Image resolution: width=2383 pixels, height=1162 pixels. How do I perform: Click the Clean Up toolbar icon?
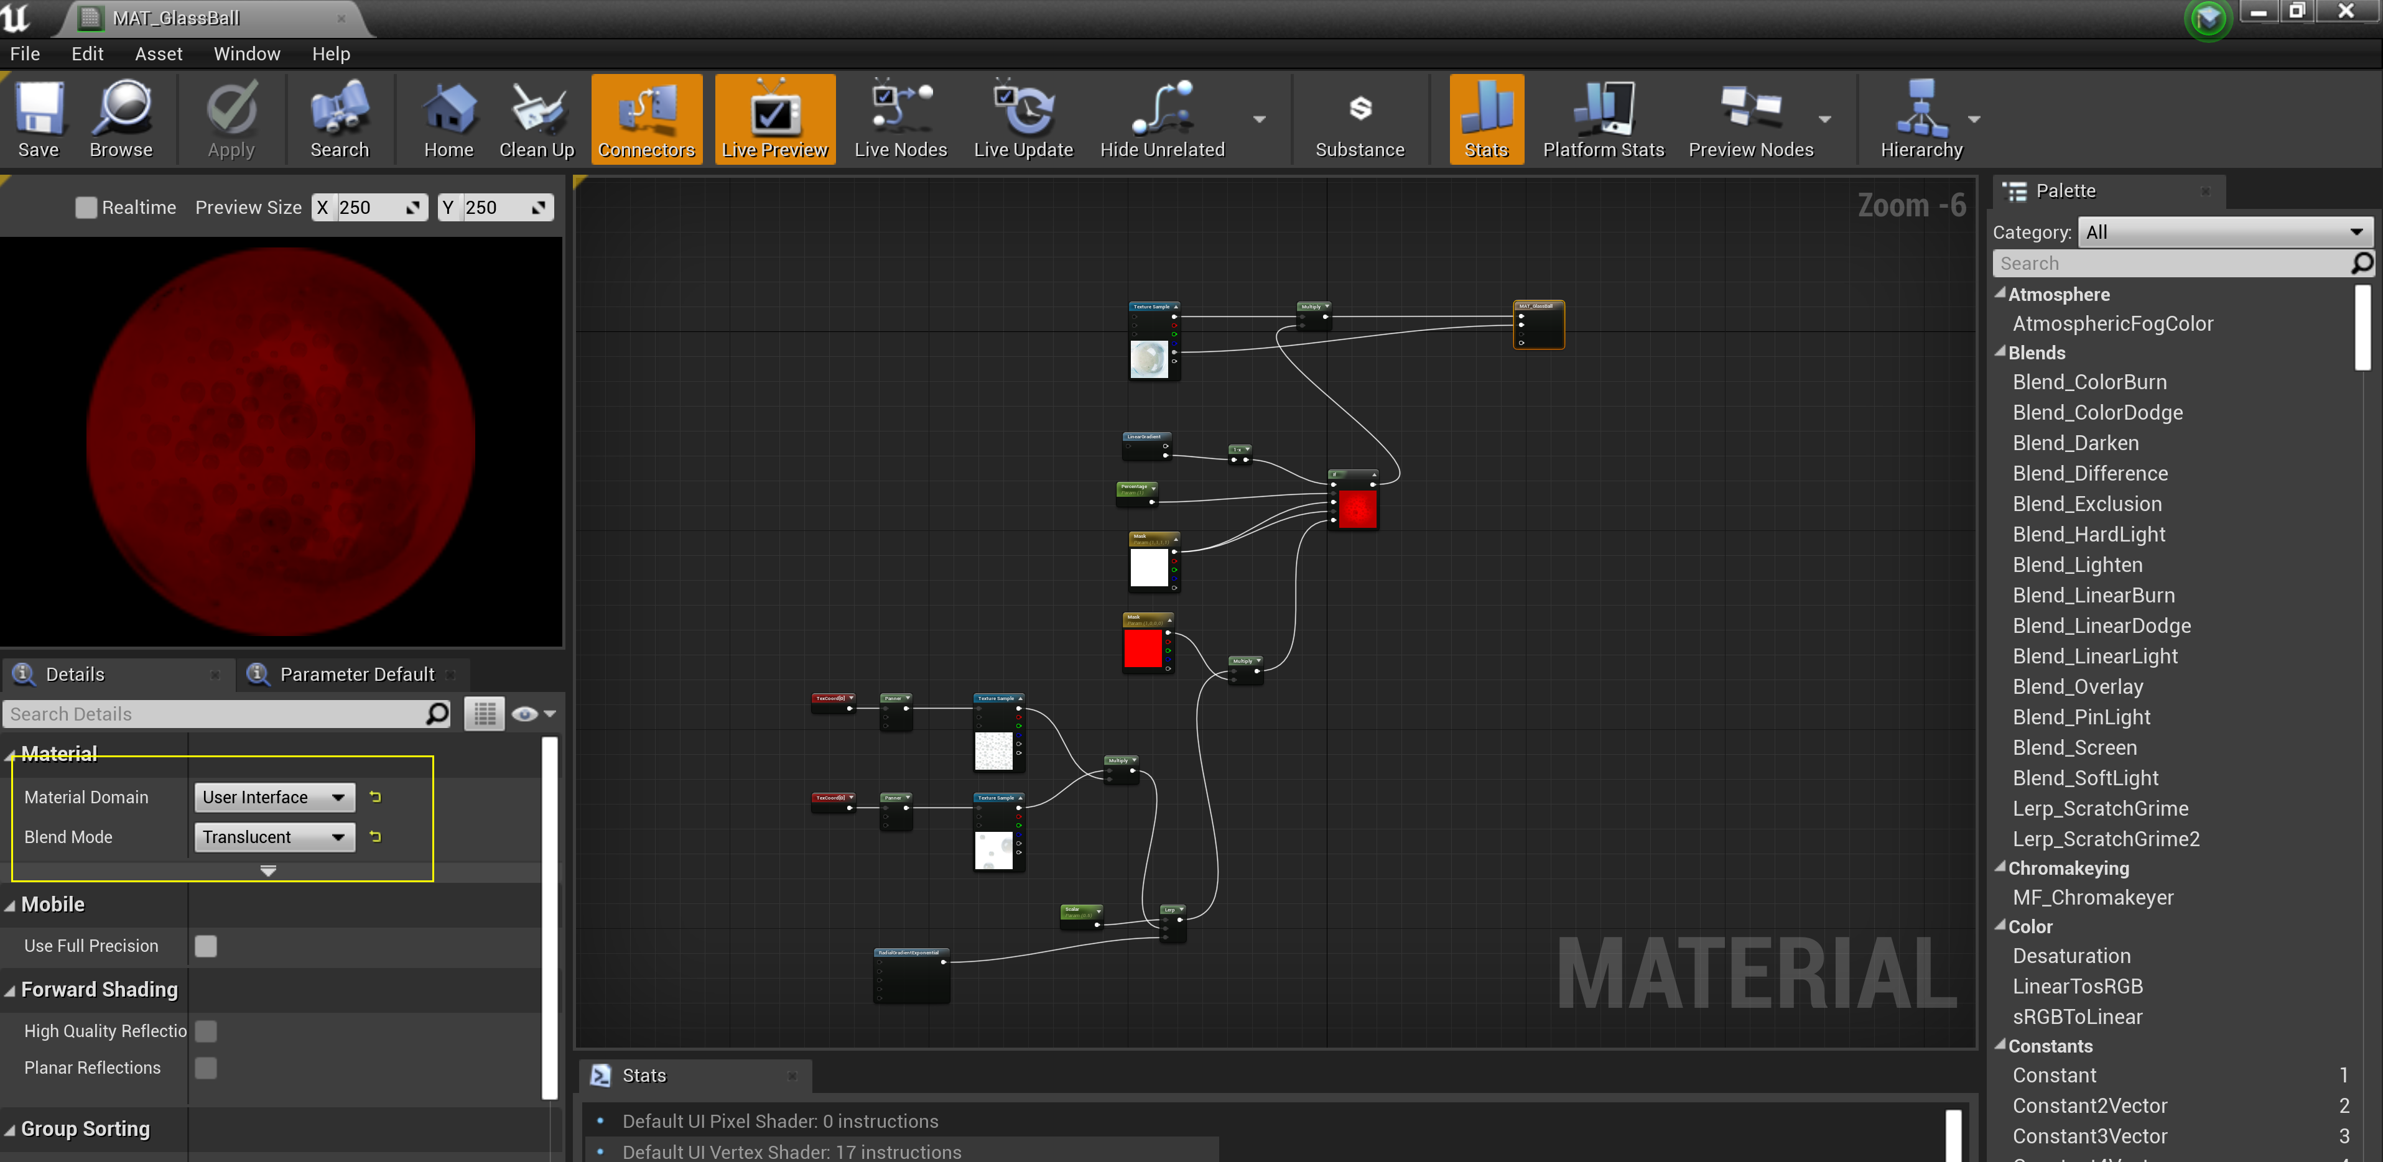[x=537, y=118]
